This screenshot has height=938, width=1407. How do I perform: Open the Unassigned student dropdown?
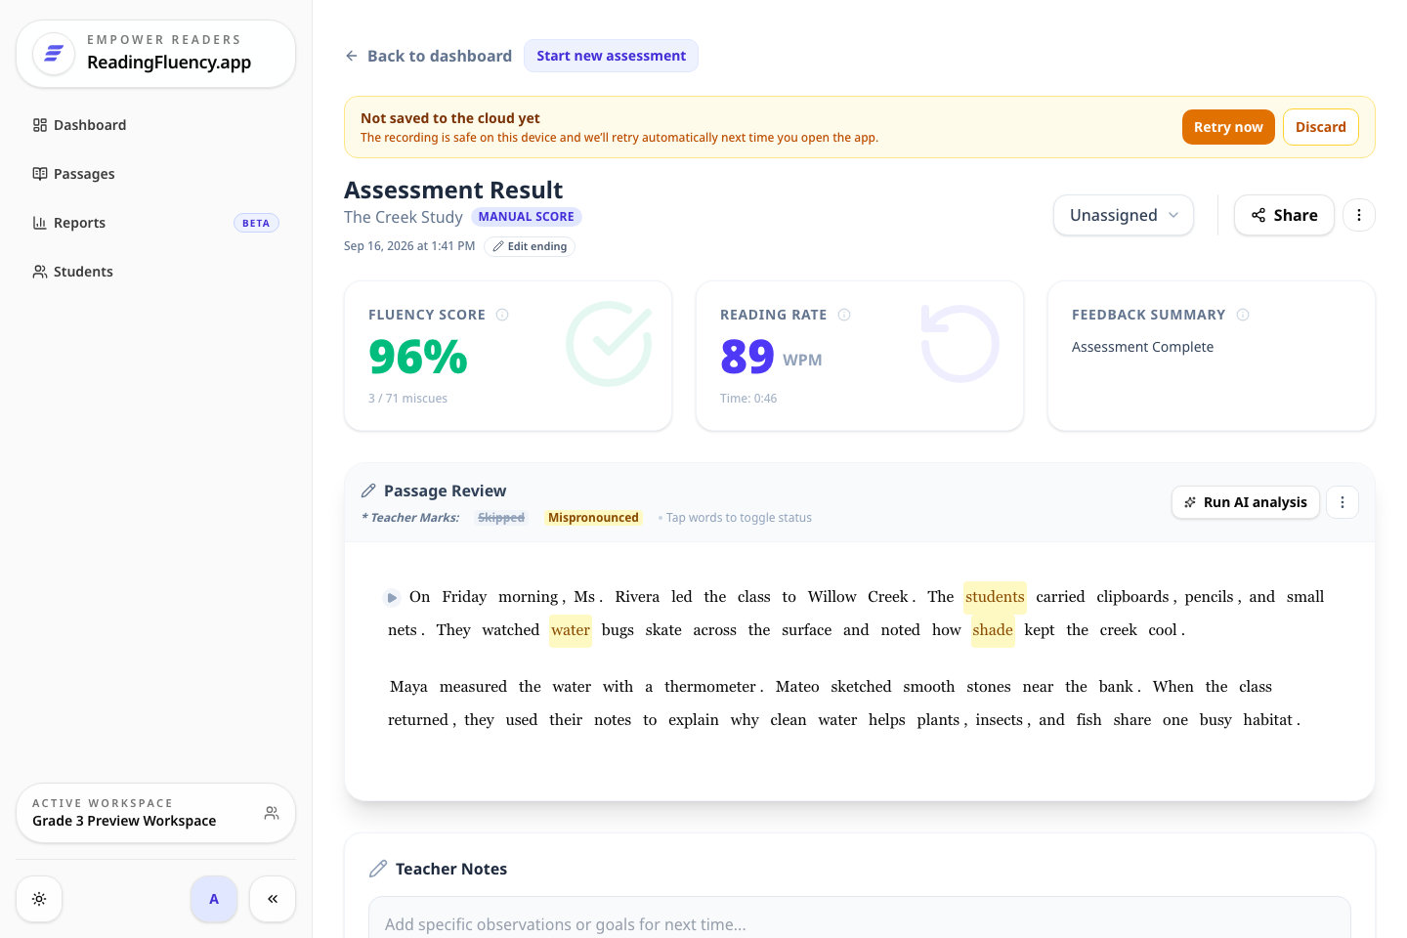1124,215
